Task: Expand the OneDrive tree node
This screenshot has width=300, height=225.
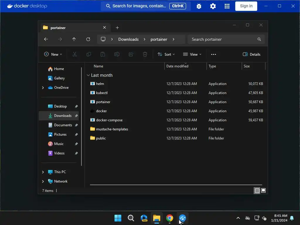Action: pos(43,88)
